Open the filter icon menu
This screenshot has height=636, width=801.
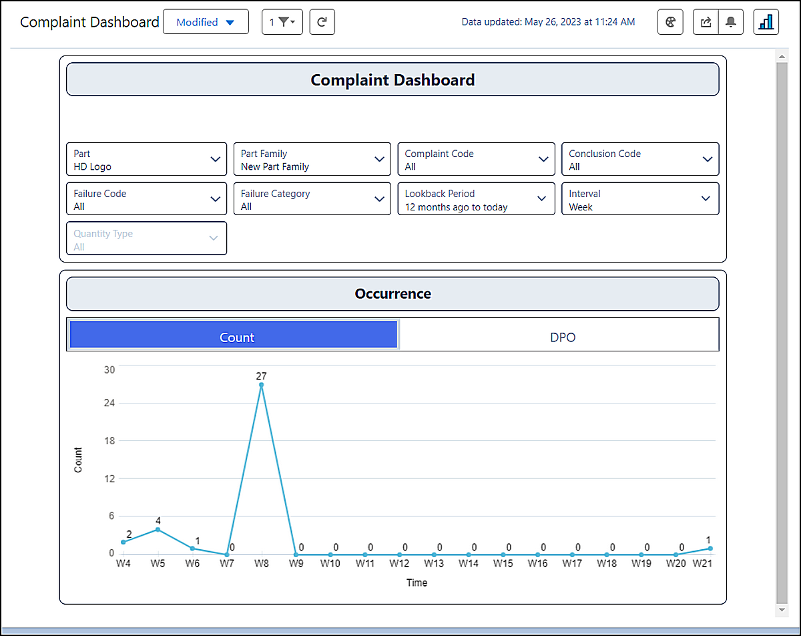click(x=282, y=22)
